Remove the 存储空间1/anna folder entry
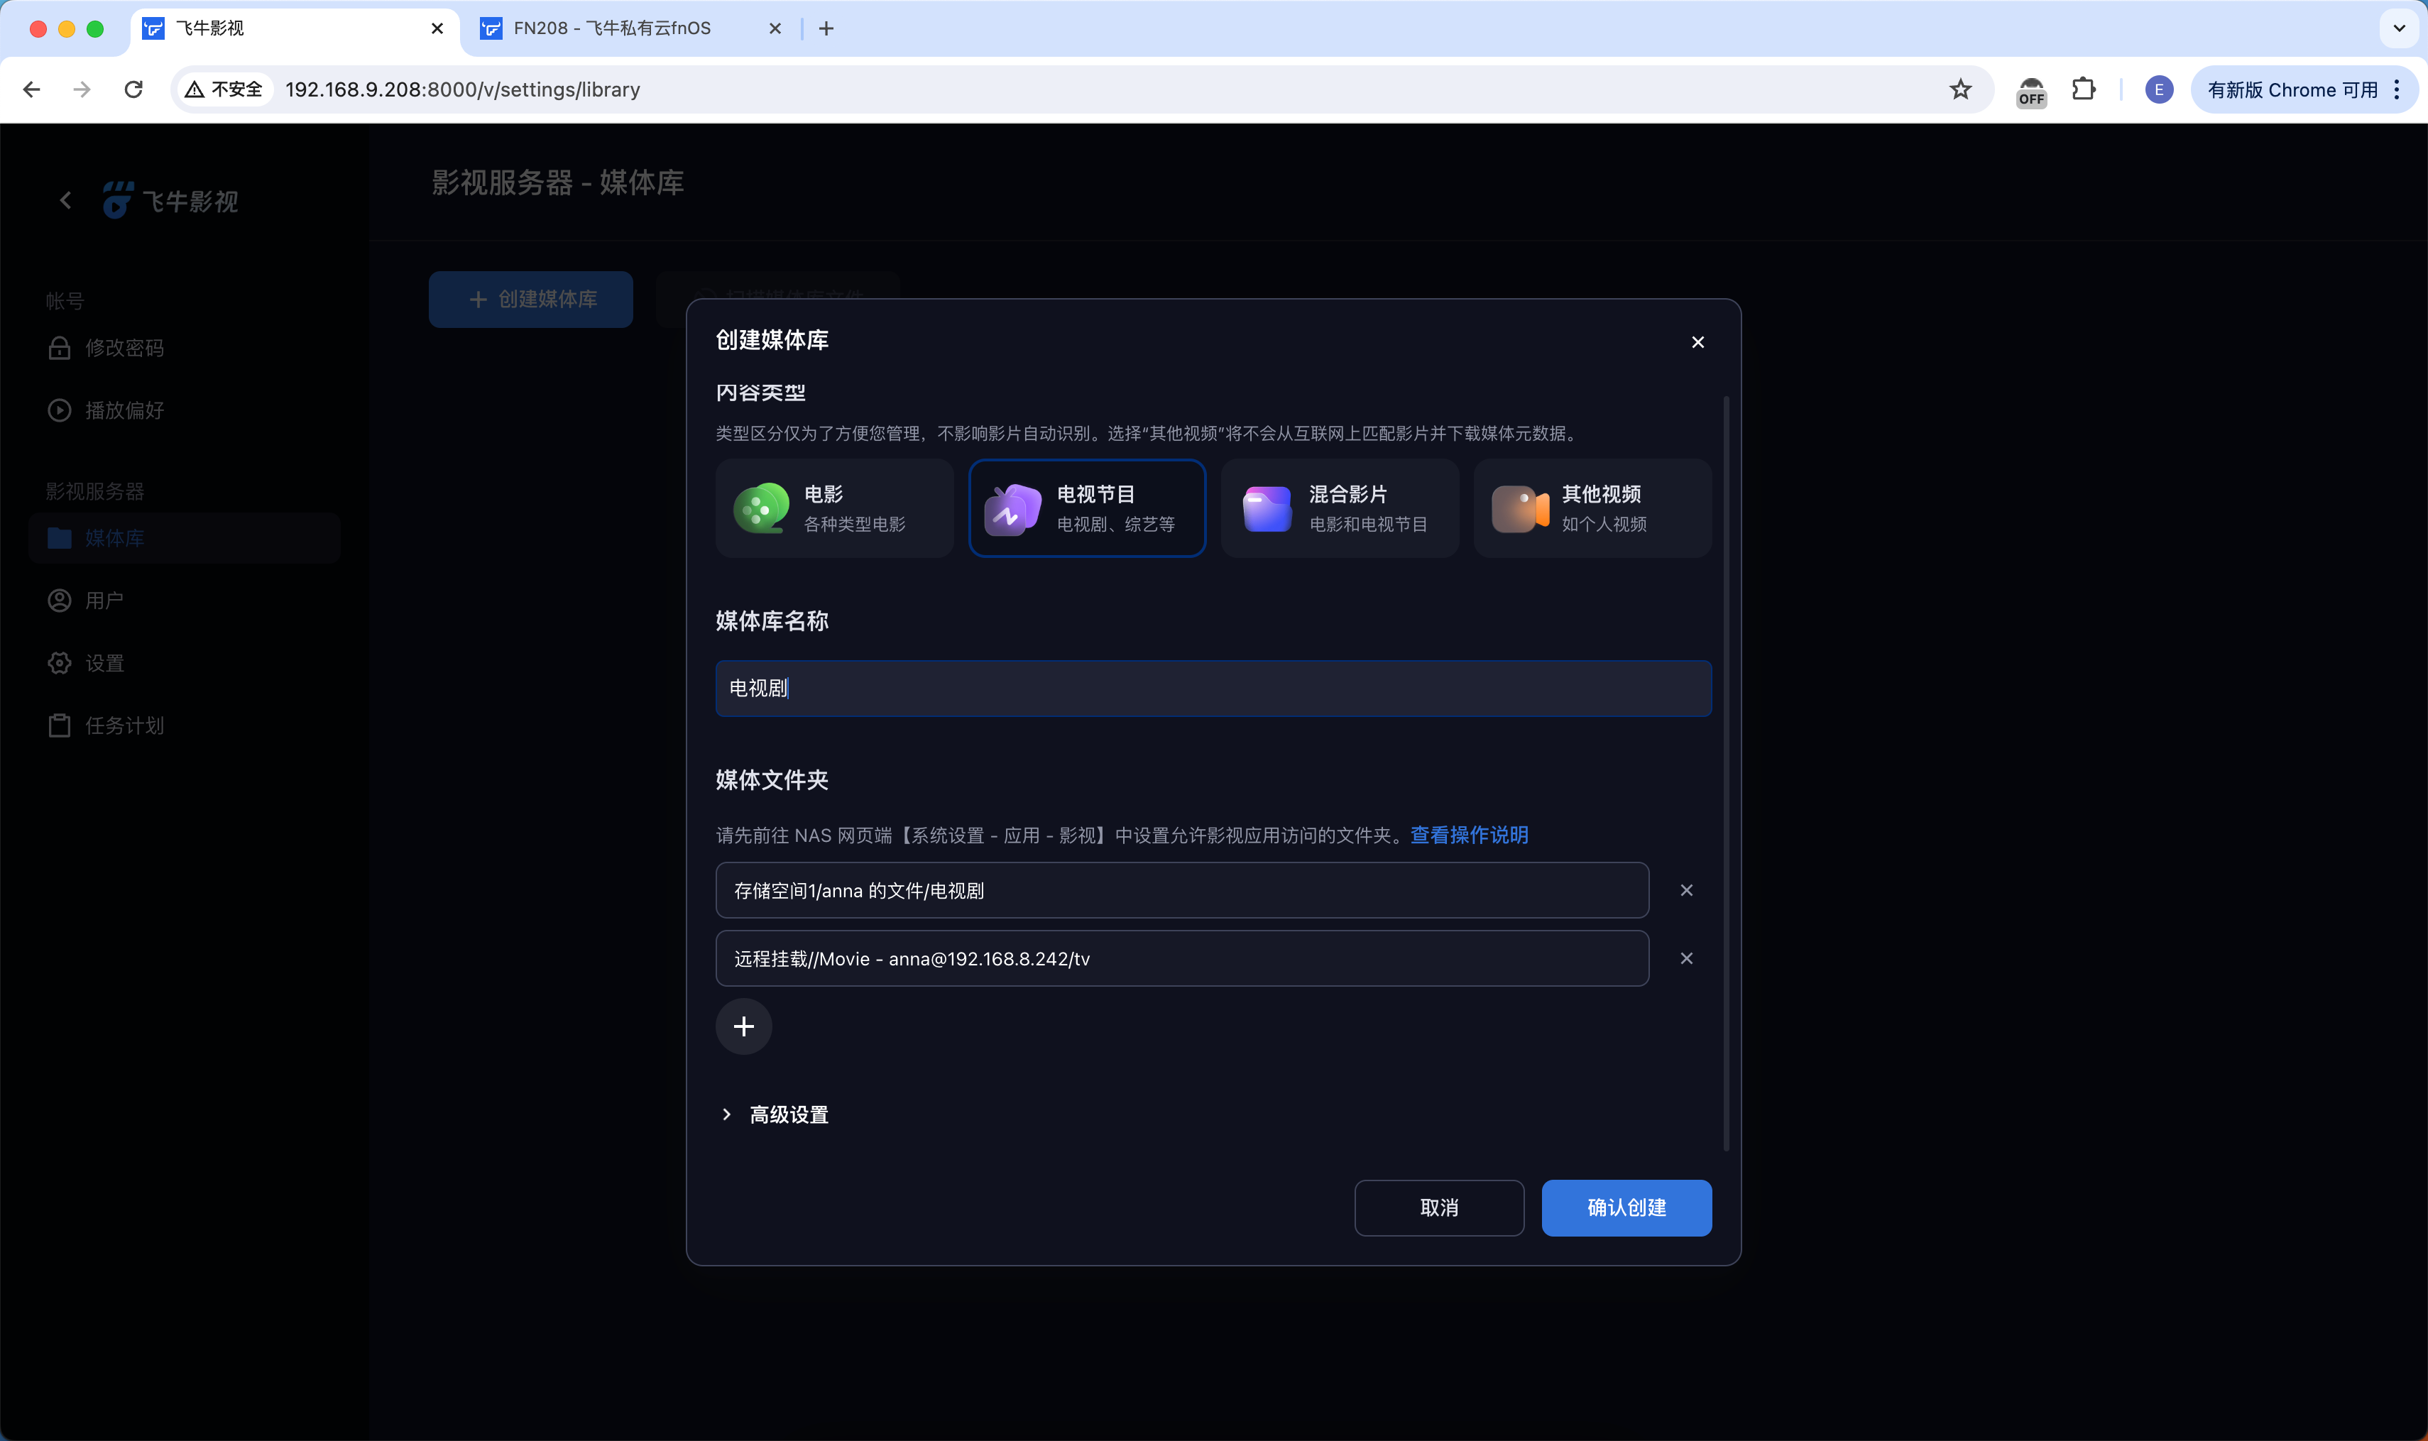This screenshot has width=2428, height=1441. tap(1686, 890)
